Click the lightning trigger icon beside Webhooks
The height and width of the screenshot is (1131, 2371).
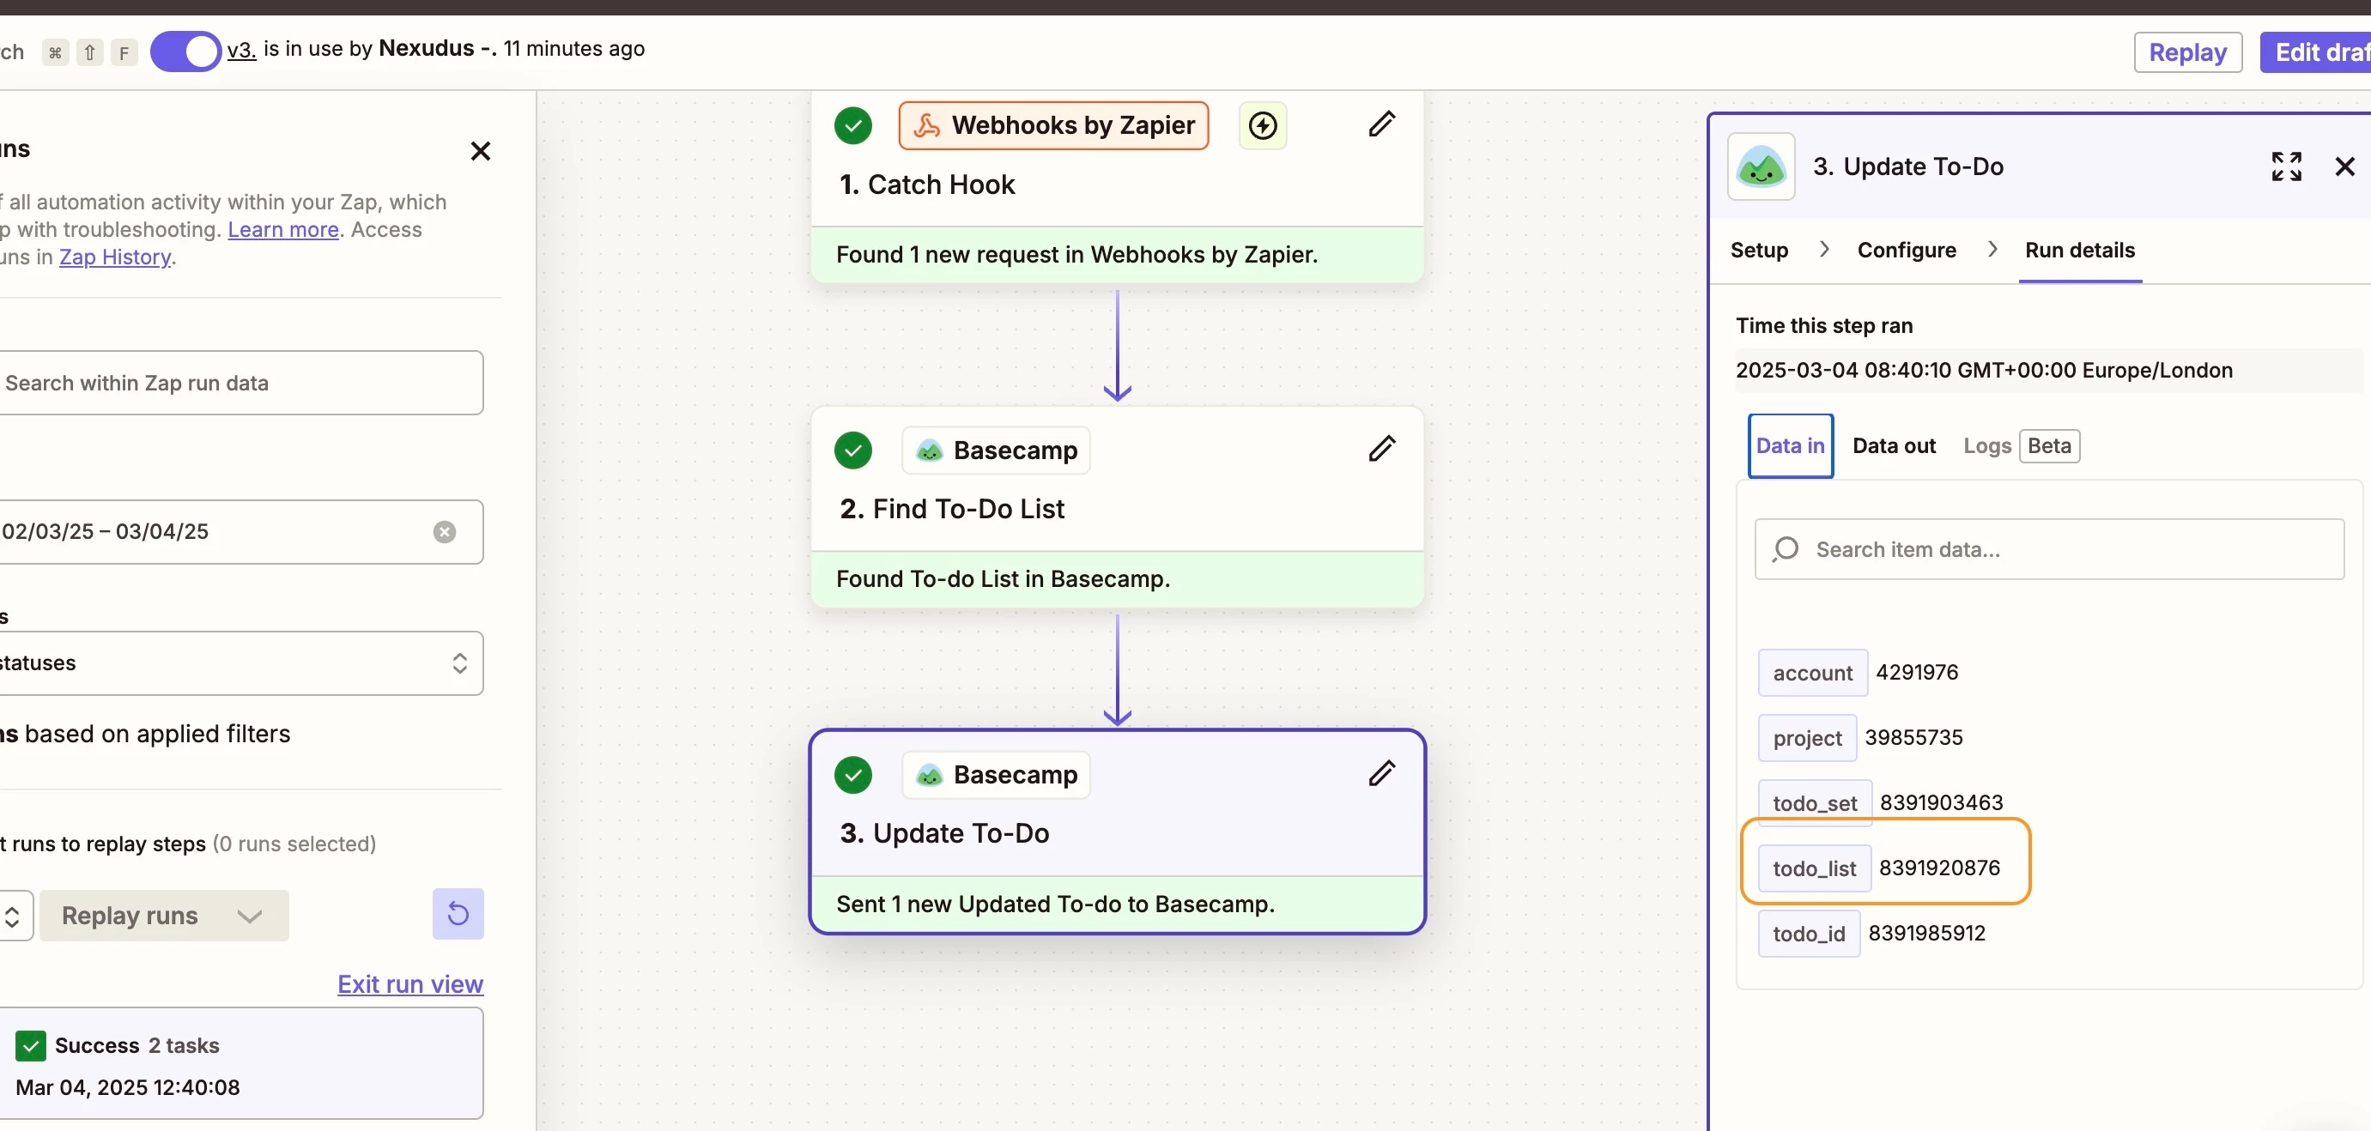click(1262, 125)
